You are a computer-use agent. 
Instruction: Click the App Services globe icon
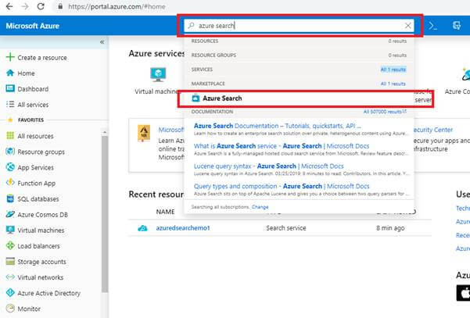(x=10, y=166)
